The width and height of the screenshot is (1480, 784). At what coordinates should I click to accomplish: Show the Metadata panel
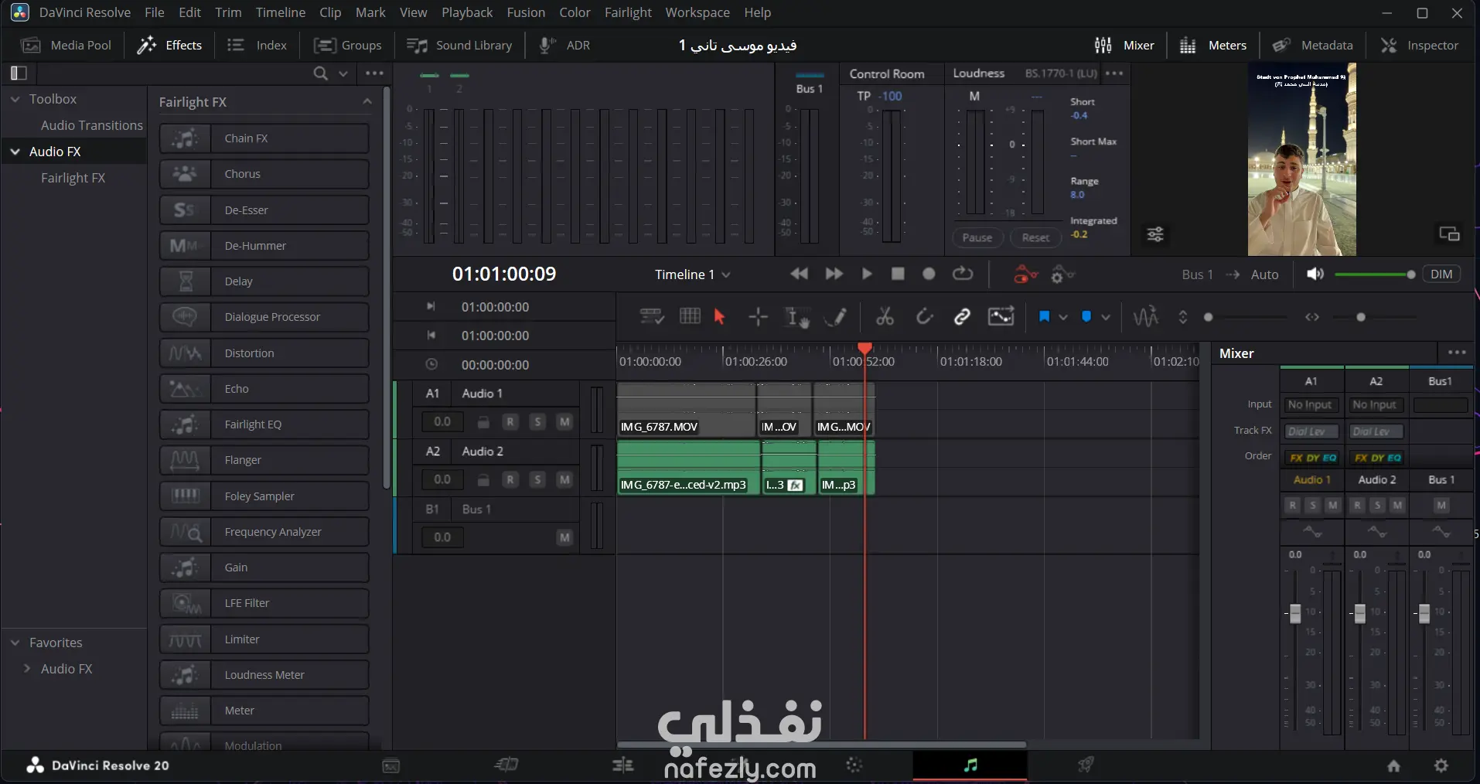[x=1313, y=46]
